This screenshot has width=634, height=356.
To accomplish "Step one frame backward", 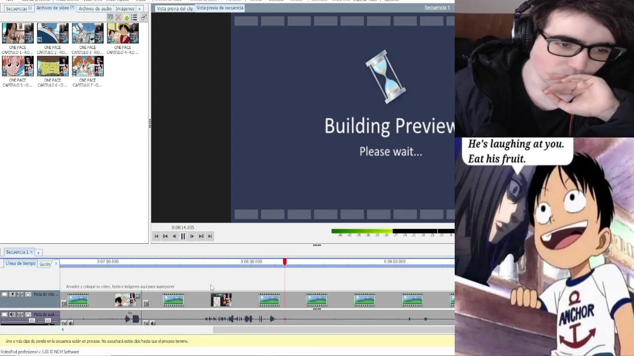I will (174, 236).
